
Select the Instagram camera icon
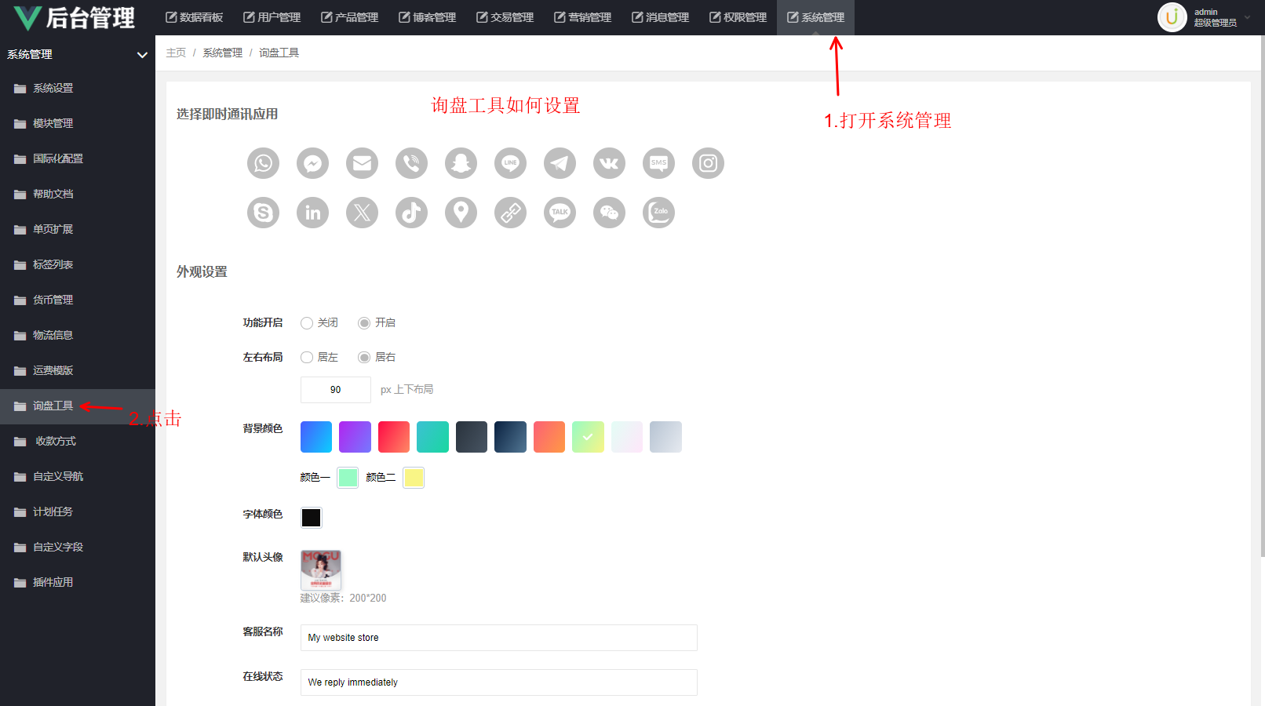[x=708, y=163]
